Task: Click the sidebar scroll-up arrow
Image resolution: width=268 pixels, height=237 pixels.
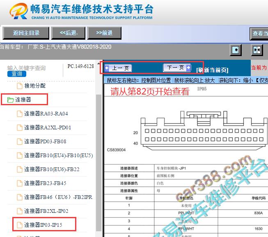Action: click(x=98, y=63)
